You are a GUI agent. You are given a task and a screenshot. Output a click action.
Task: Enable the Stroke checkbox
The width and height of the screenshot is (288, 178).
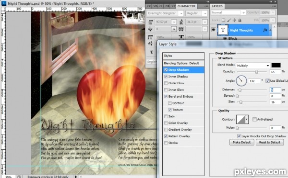point(166,143)
